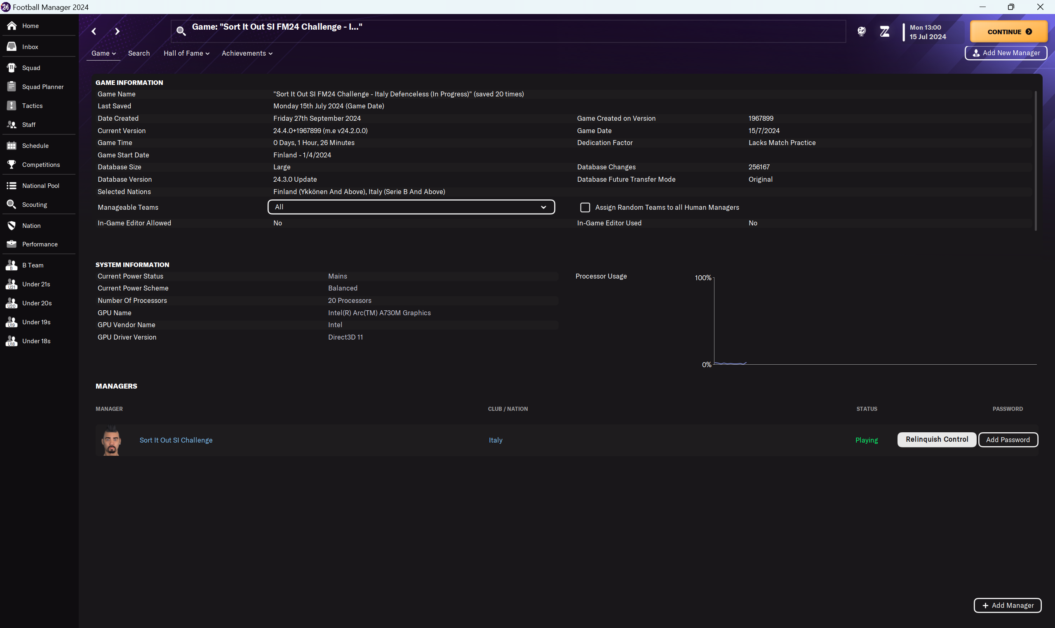Open the Competitions trophy icon
Image resolution: width=1055 pixels, height=628 pixels.
12,164
